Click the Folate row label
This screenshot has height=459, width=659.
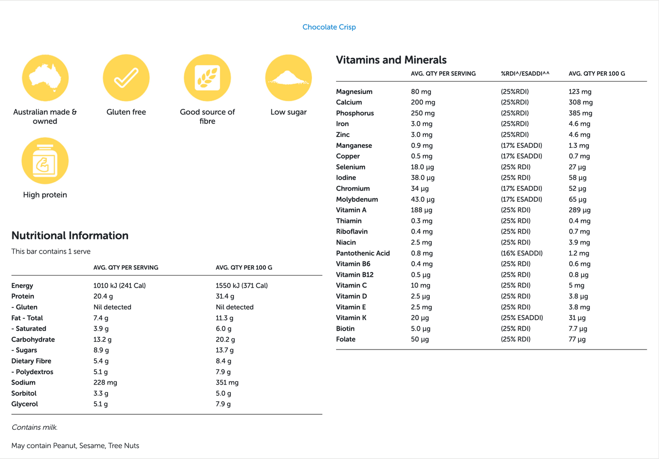(x=346, y=339)
